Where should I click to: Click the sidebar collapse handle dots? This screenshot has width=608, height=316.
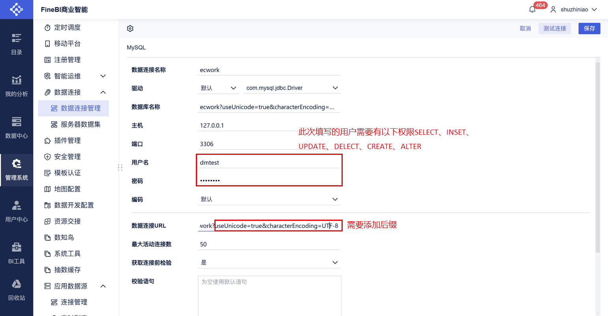(120, 167)
